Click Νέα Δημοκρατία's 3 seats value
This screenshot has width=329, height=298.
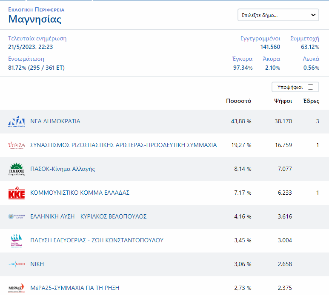coord(318,121)
